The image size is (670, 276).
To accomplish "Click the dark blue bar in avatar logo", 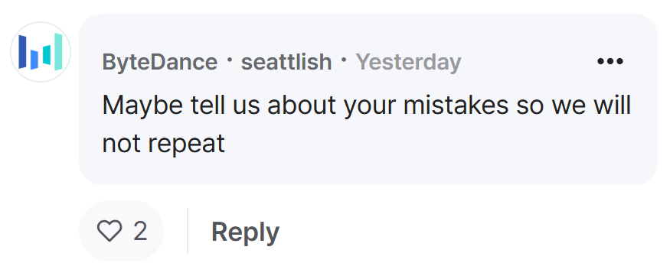I will pyautogui.click(x=22, y=52).
